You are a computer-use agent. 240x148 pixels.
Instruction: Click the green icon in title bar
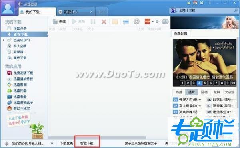pos(189,3)
